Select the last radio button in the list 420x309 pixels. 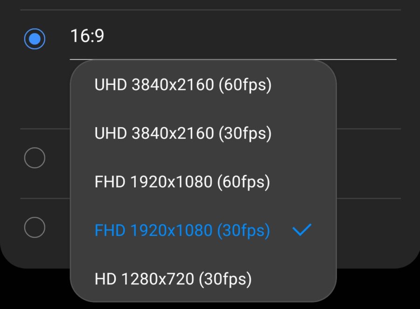(35, 228)
